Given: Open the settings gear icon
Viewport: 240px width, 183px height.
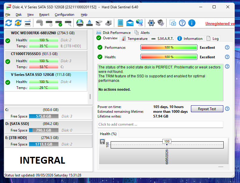Looking at the screenshot, I should click(151, 23).
